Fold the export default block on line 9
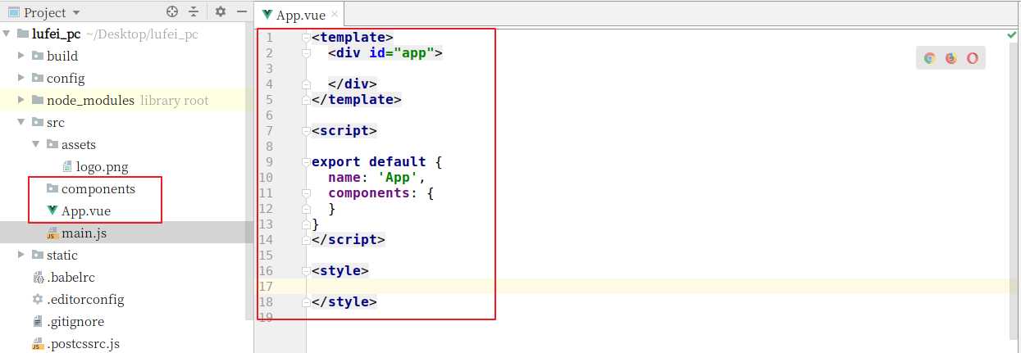 tap(306, 162)
